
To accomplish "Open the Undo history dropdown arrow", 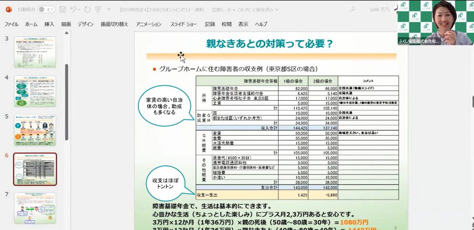I will click(x=79, y=10).
